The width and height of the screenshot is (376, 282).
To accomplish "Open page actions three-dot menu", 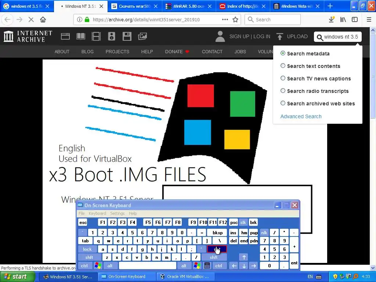I will tap(225, 20).
